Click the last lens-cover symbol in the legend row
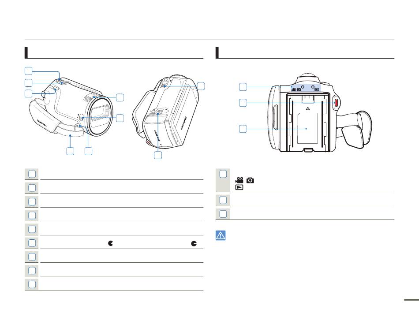This screenshot has height=320, width=419. coord(194,243)
